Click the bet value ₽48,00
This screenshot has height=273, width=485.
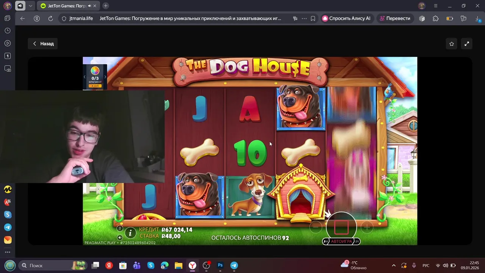pos(171,236)
